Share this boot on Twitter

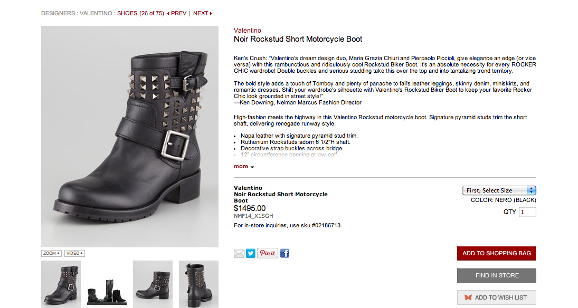coord(251,254)
